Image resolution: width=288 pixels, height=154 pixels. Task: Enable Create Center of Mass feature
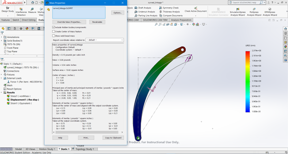pos(54,31)
